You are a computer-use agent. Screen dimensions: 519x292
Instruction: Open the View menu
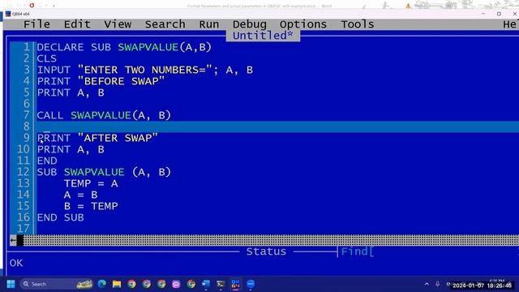pyautogui.click(x=118, y=24)
